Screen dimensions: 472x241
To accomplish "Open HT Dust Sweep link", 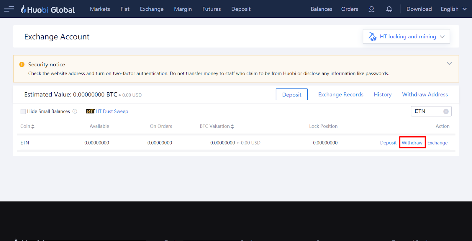I will coord(112,111).
